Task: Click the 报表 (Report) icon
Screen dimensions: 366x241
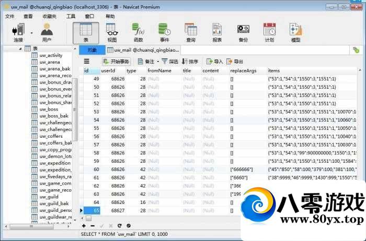Action: tap(217, 32)
